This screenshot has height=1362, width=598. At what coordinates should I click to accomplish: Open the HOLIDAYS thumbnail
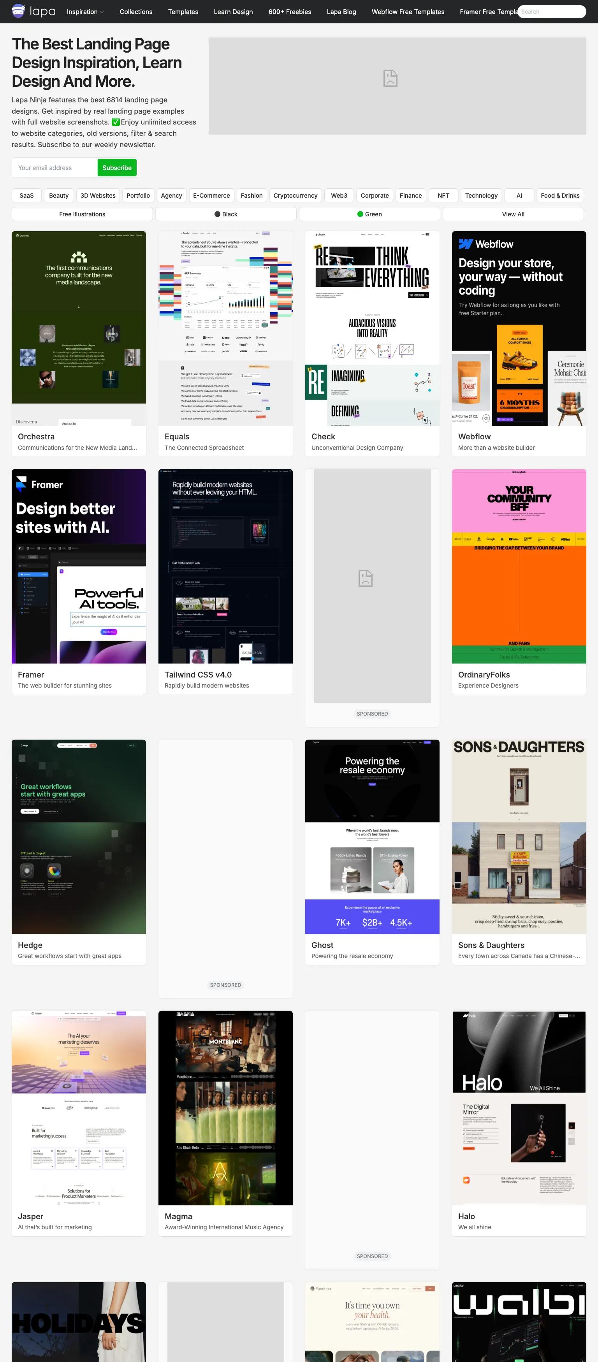click(79, 1322)
